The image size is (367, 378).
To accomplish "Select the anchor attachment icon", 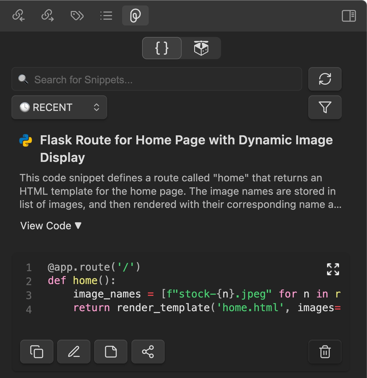I will tap(135, 16).
